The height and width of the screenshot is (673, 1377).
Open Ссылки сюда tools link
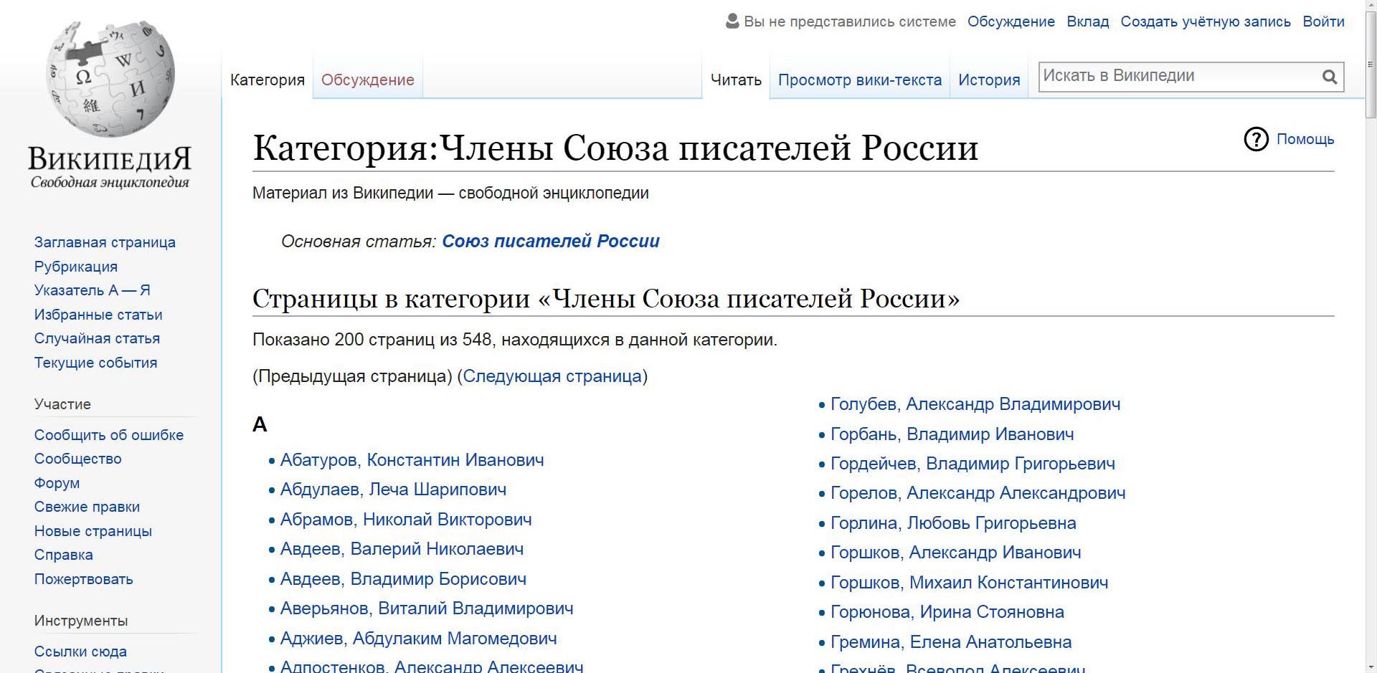click(80, 651)
